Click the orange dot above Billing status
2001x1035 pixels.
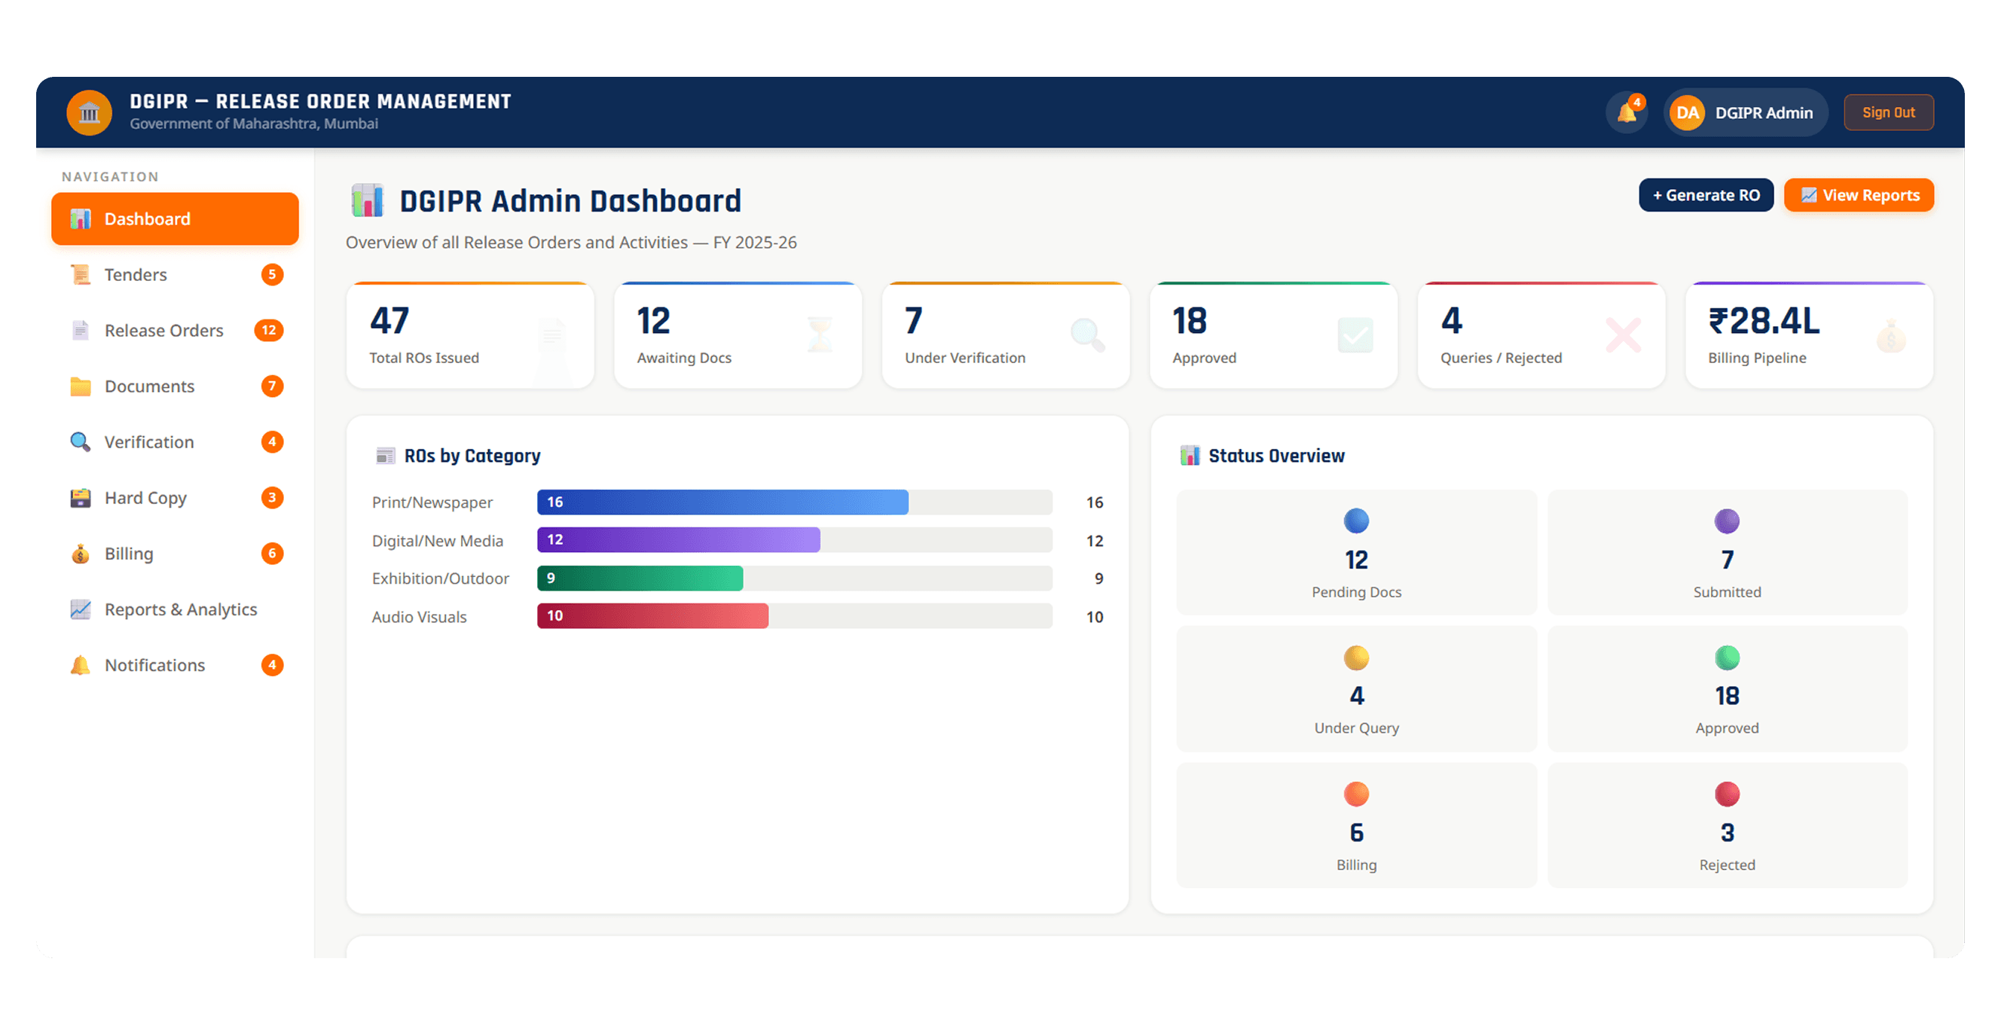[1356, 794]
